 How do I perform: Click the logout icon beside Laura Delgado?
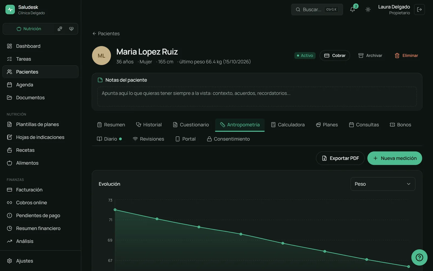419,9
